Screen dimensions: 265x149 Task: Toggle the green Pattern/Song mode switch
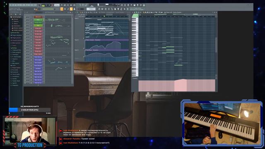pyautogui.click(x=43, y=5)
